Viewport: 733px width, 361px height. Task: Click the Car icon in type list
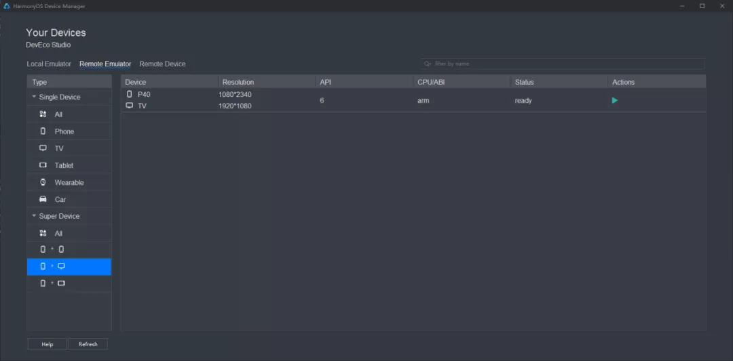[43, 199]
